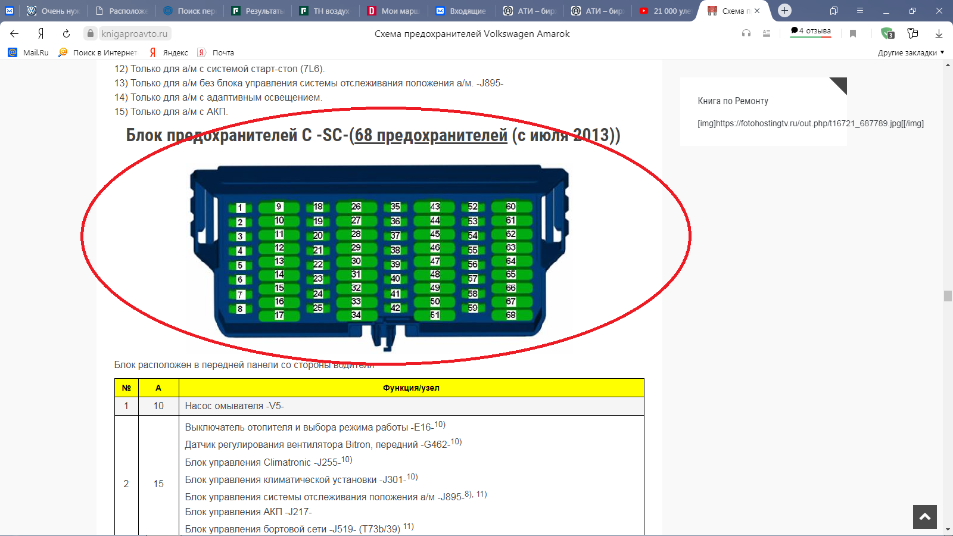
Task: Open a new tab with the plus button
Action: pos(784,10)
